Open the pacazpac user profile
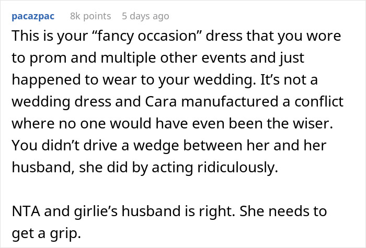 (34, 16)
